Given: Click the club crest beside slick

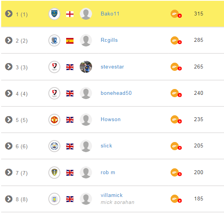Looking at the screenshot, I should (x=54, y=146).
